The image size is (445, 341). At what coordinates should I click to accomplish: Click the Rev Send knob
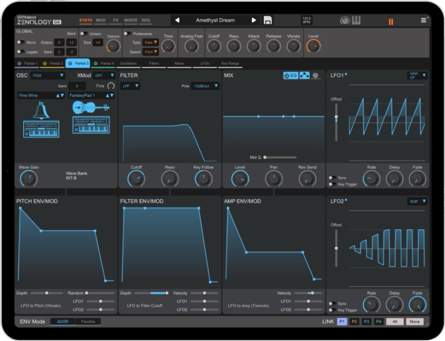308,178
